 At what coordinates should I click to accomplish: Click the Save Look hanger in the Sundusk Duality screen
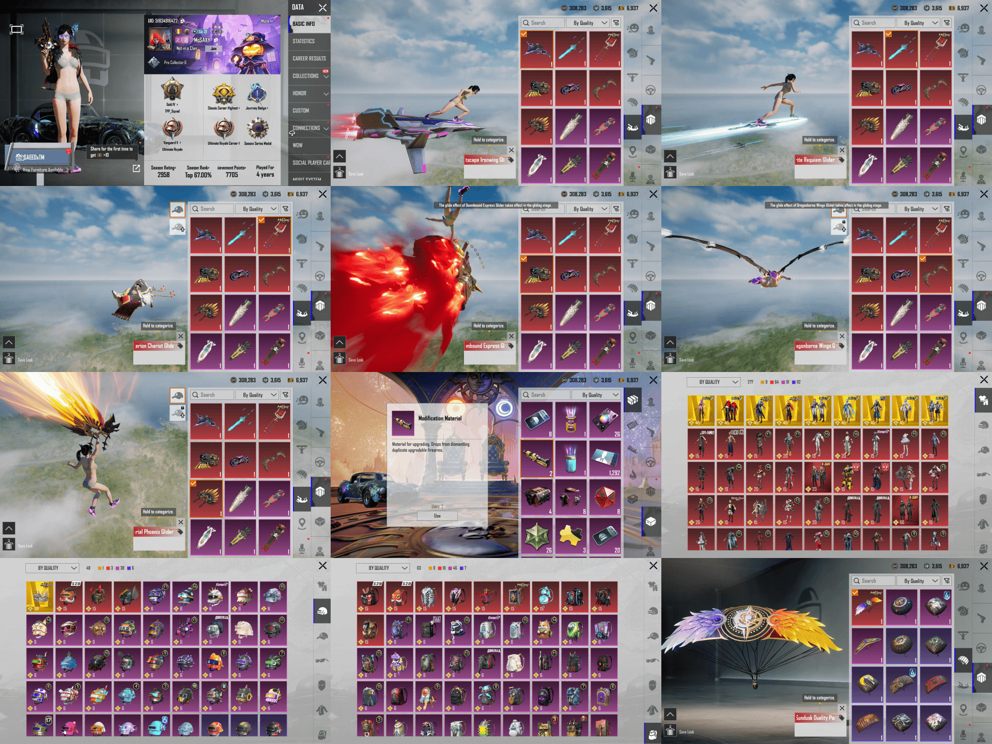click(x=670, y=731)
